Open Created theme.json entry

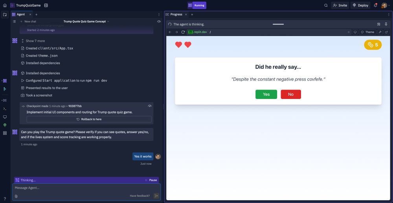pos(39,56)
